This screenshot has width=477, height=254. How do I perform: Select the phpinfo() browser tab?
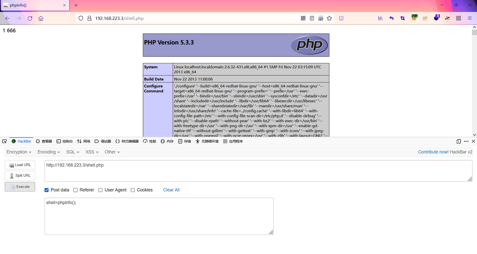(x=35, y=5)
